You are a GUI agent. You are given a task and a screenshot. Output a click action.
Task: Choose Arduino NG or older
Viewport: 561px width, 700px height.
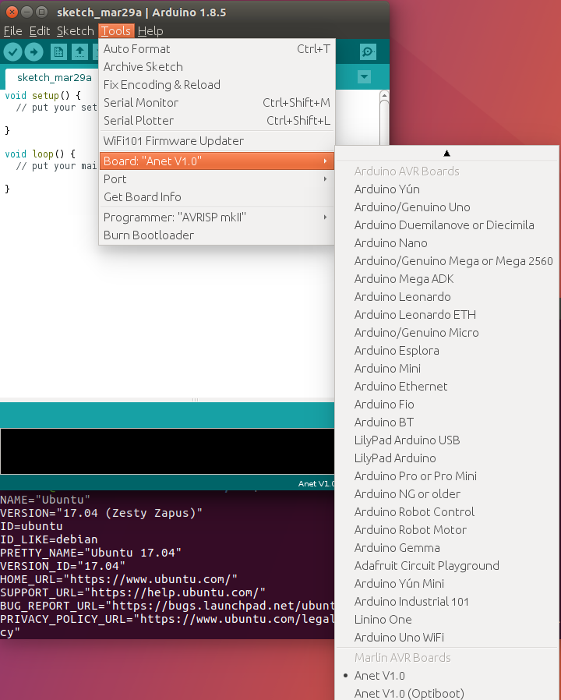[447, 493]
